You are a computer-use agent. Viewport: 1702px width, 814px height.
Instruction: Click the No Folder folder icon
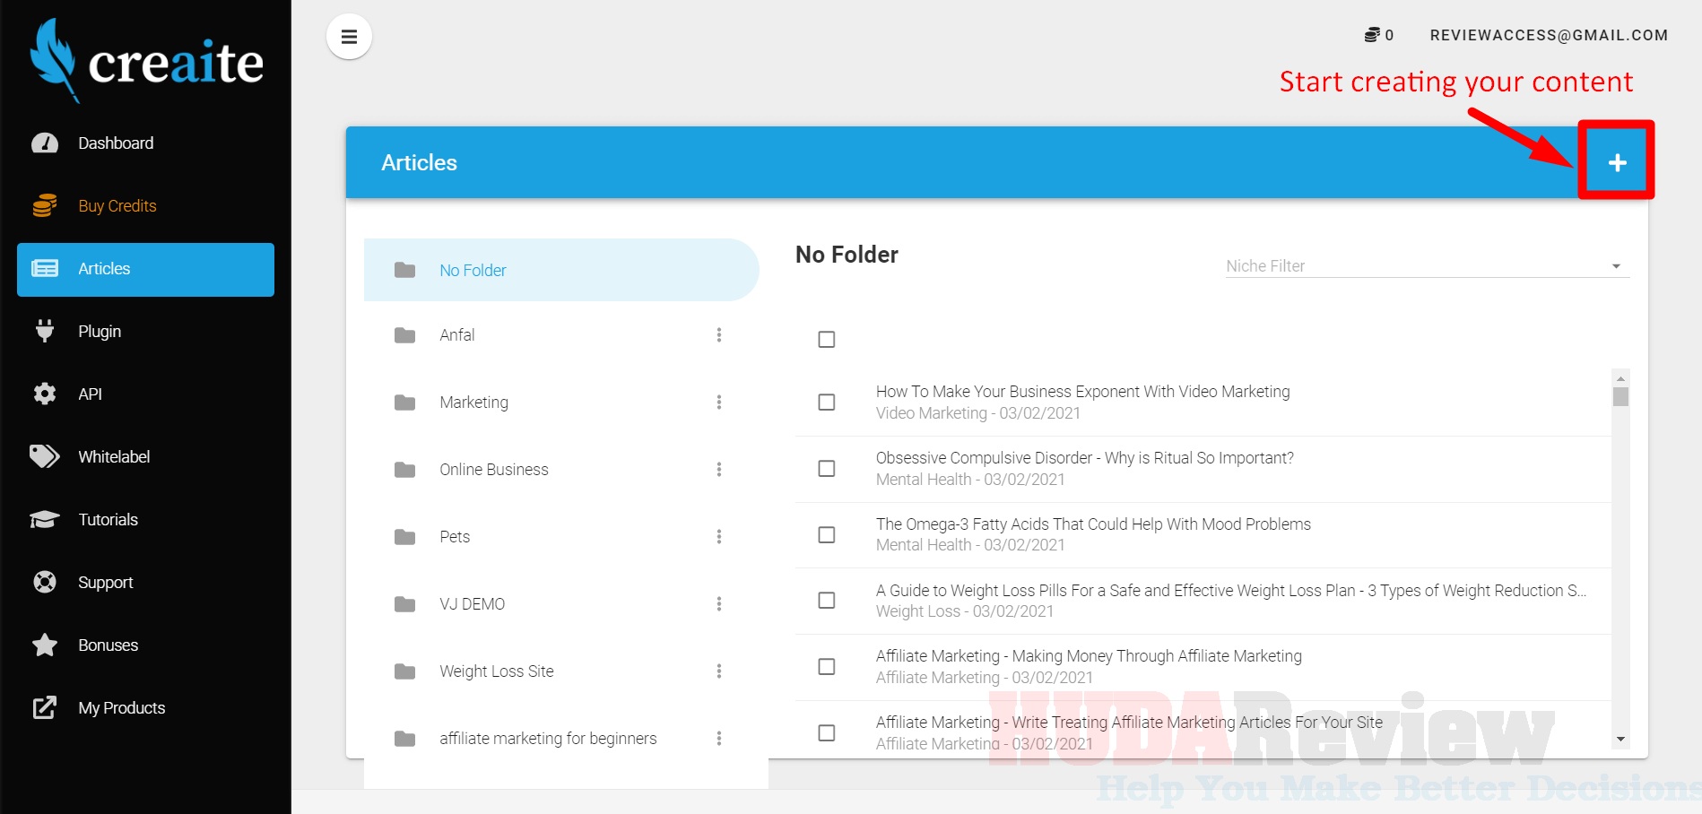(x=405, y=270)
